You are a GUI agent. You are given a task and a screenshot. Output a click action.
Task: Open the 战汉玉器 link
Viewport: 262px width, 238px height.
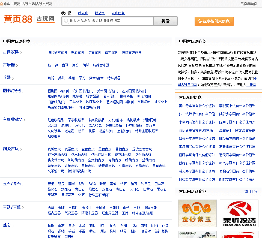click(x=71, y=213)
